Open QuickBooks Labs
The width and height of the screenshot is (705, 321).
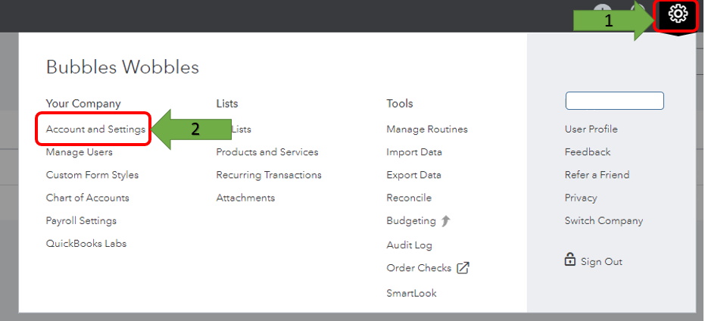pyautogui.click(x=86, y=244)
